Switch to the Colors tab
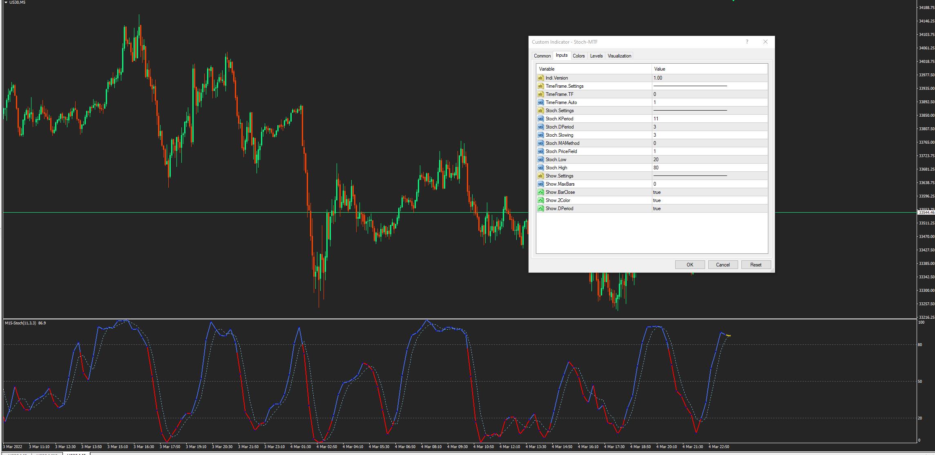The image size is (935, 455). (x=578, y=56)
